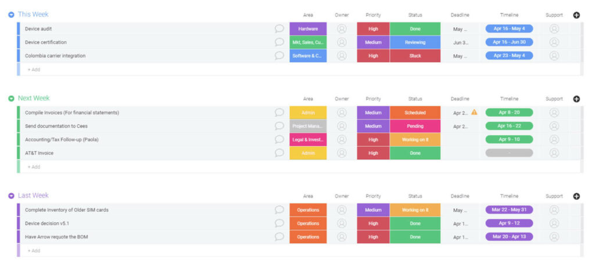Click Timeline column header in Next Week
The image size is (595, 267).
tap(509, 99)
